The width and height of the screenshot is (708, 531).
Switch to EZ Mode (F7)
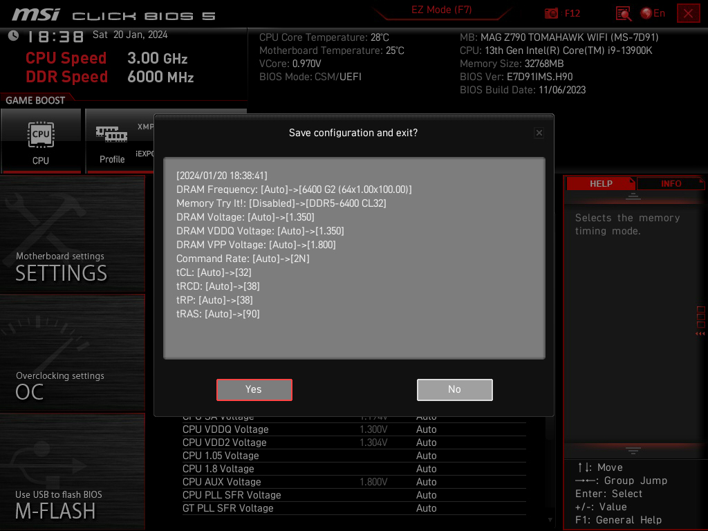click(442, 10)
